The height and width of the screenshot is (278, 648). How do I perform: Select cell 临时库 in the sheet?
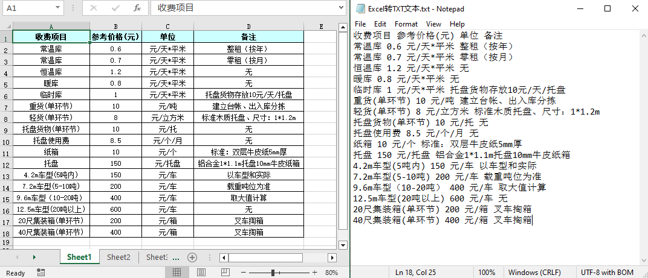click(51, 95)
